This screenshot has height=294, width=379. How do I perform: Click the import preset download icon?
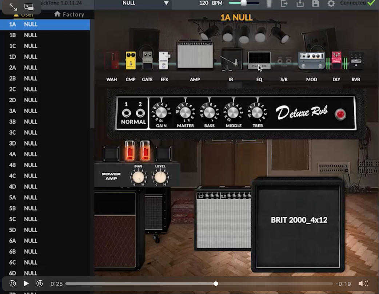300,3
